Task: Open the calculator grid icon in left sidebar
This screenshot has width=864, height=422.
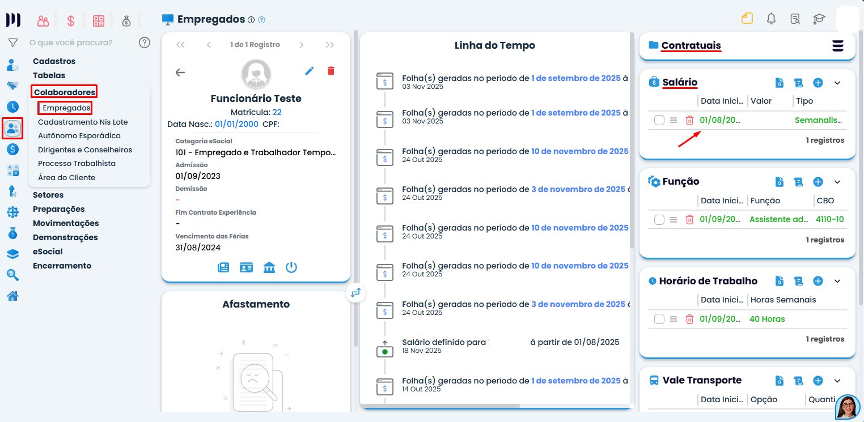Action: point(12,170)
